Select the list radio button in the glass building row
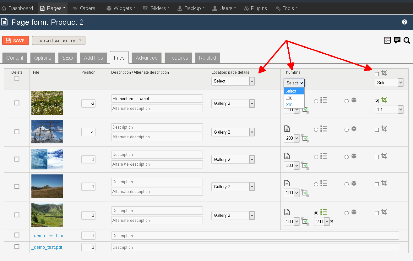 click(316, 157)
